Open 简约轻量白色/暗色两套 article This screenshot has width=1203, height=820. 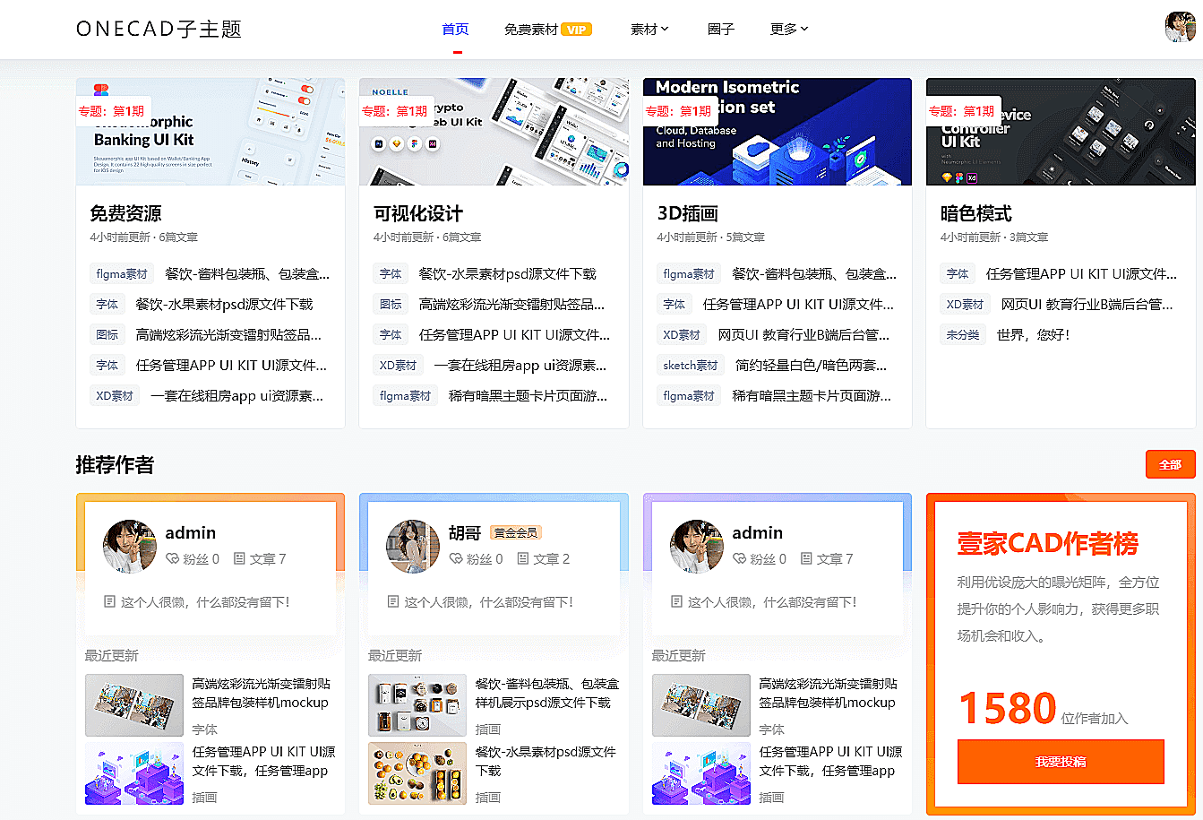pos(812,366)
